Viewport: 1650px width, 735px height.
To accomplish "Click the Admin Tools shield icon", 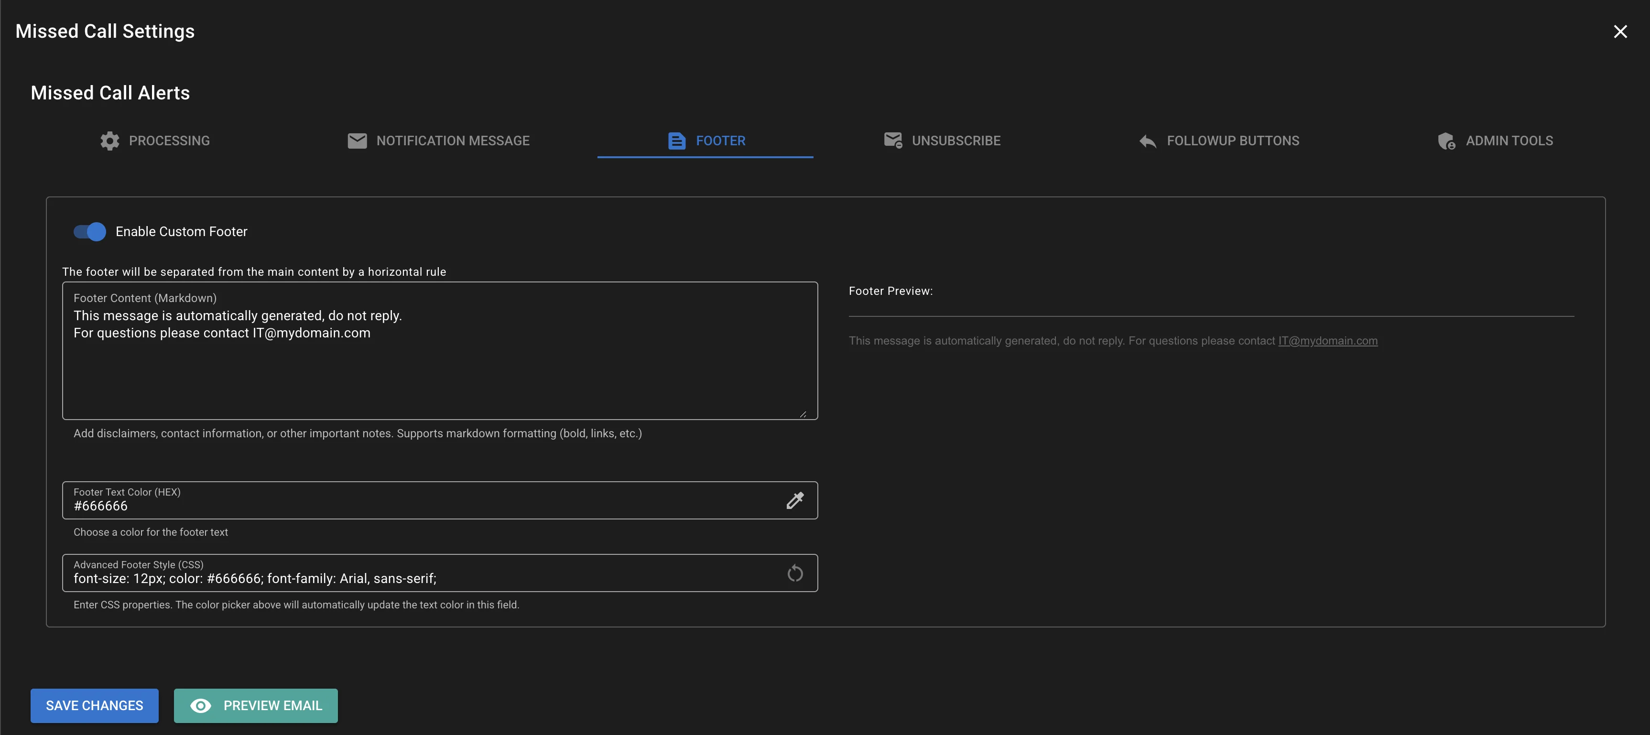I will (x=1446, y=141).
